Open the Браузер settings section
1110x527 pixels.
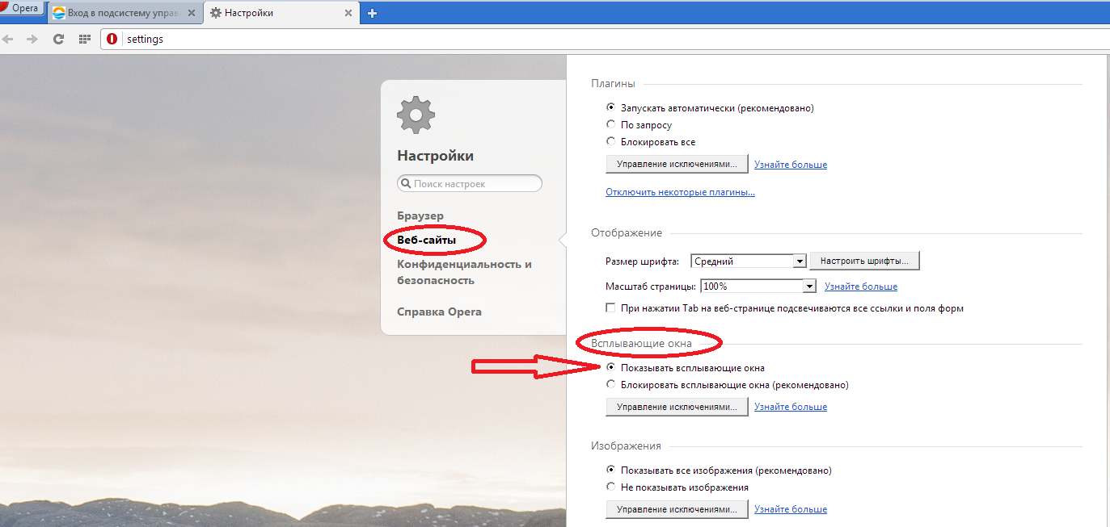420,216
